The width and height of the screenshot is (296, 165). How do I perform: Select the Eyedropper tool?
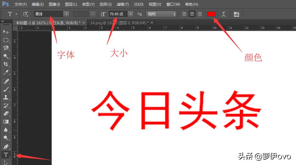[6, 72]
